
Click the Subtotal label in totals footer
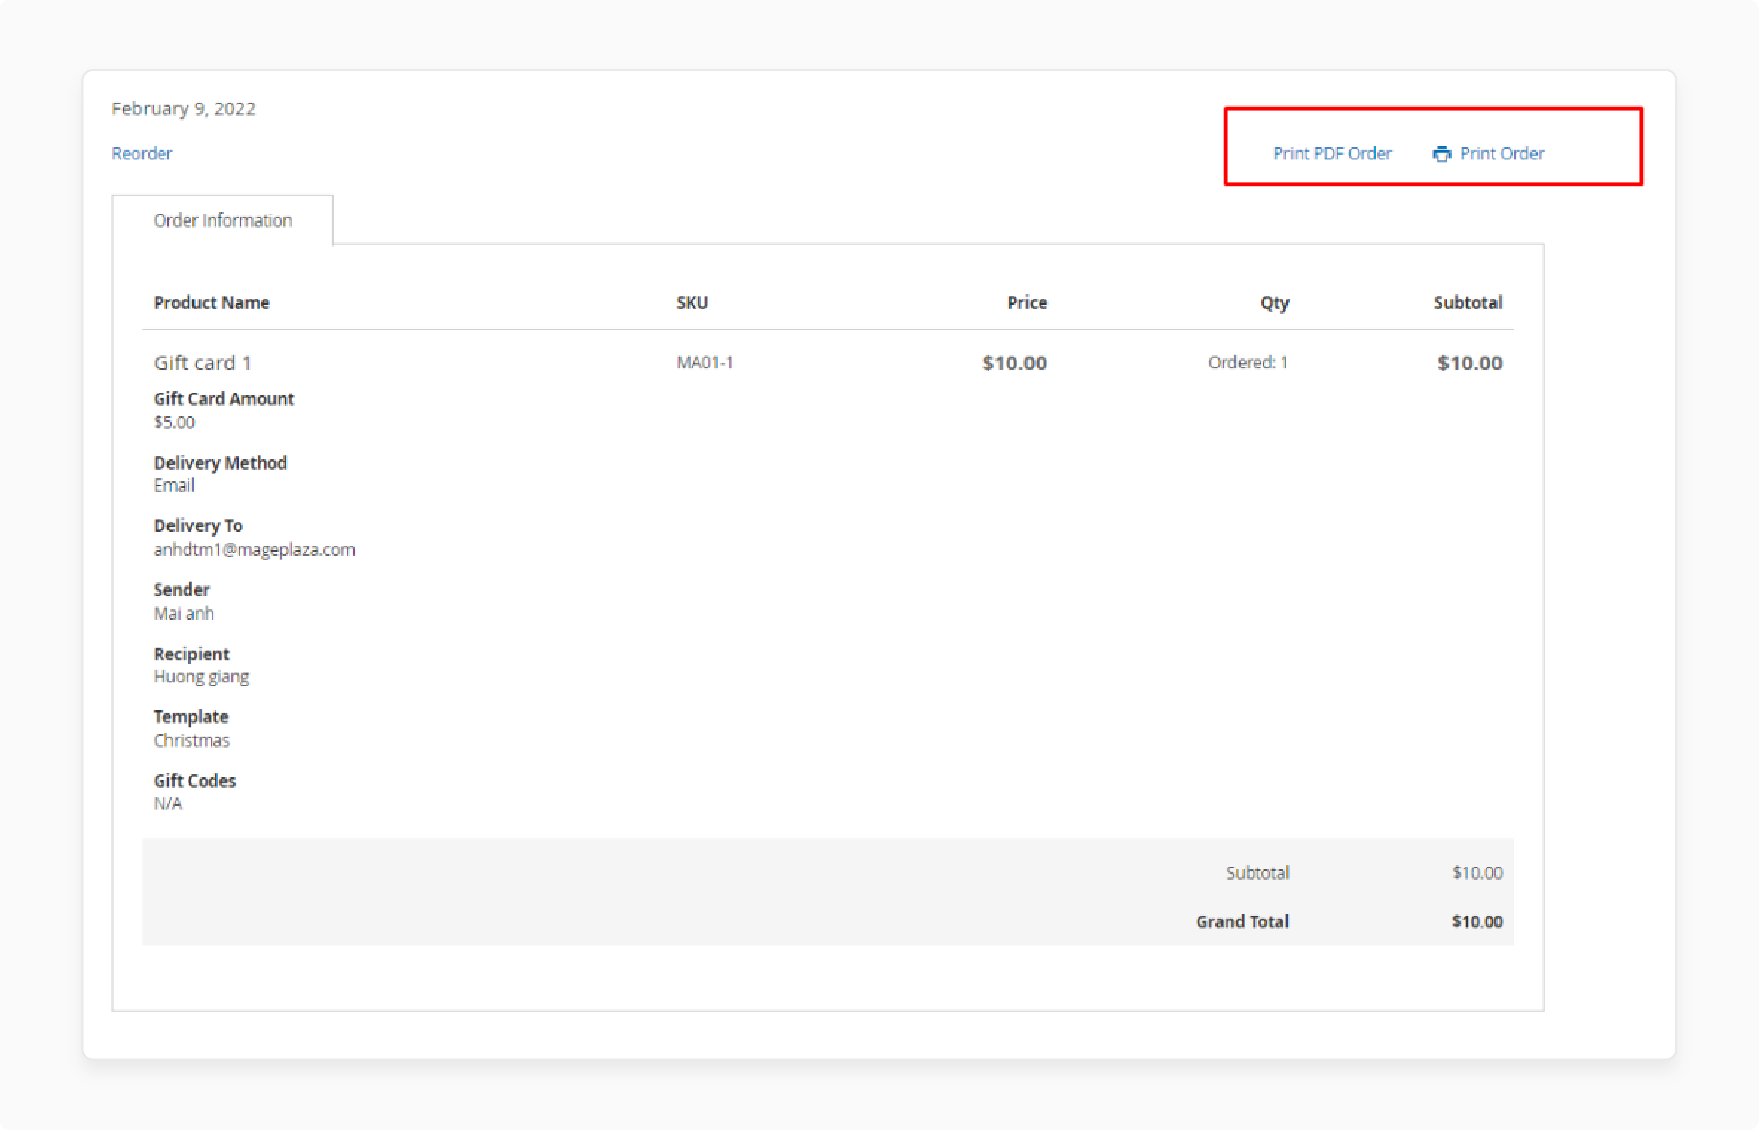[x=1258, y=872]
